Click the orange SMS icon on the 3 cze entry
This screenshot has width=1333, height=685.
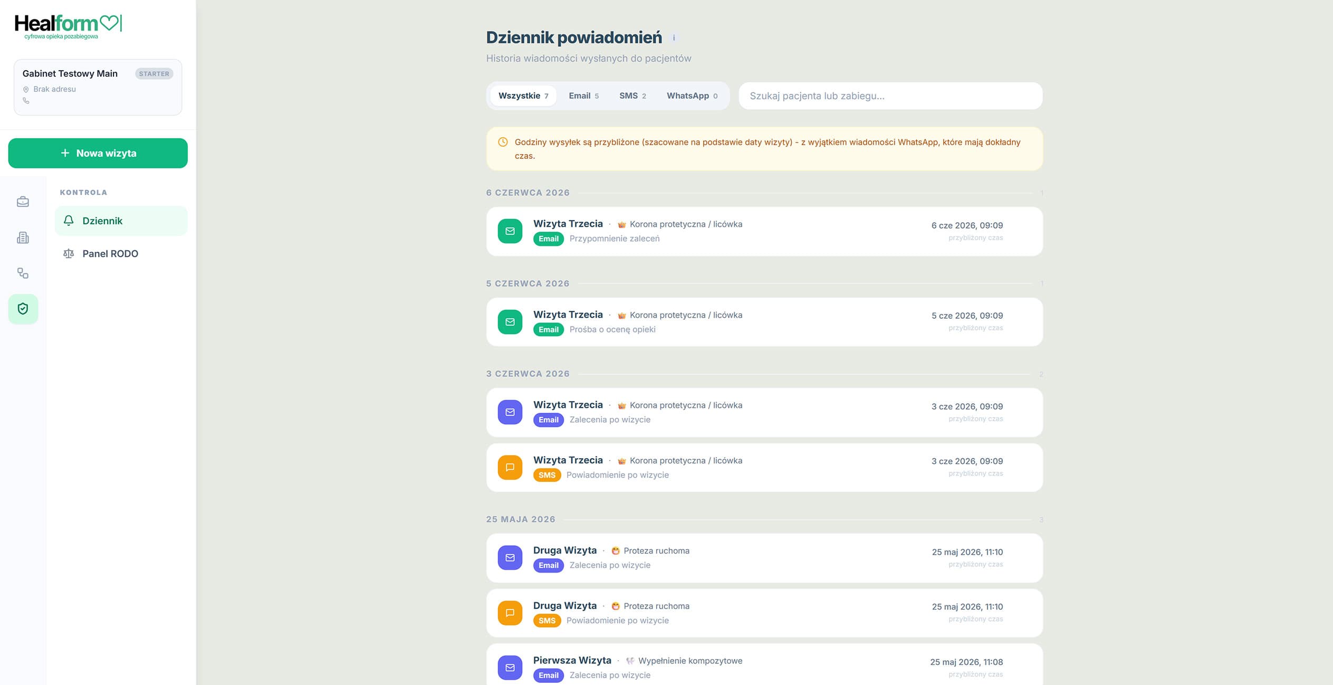510,468
